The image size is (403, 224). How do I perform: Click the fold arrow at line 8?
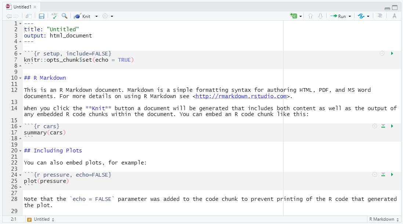20,66
